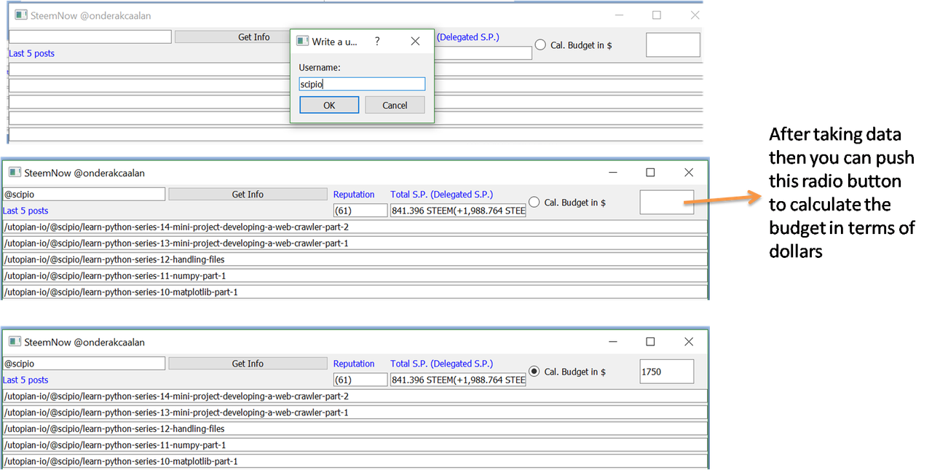
Task: Click SteemNow app icon in top window title
Action: pos(20,15)
